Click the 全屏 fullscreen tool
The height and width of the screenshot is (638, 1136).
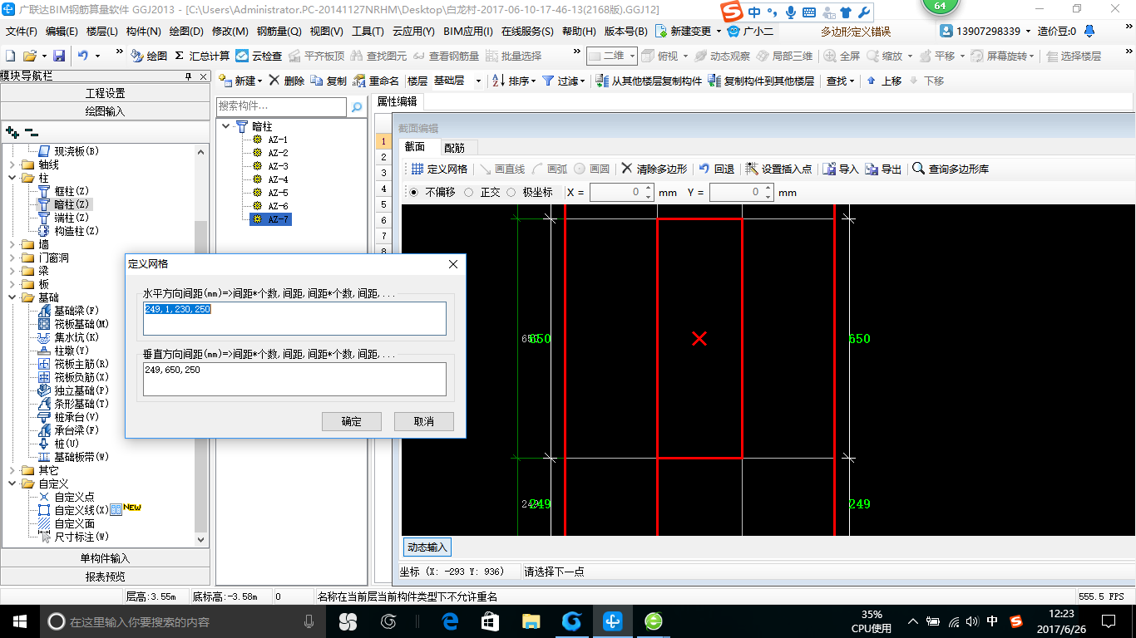842,56
